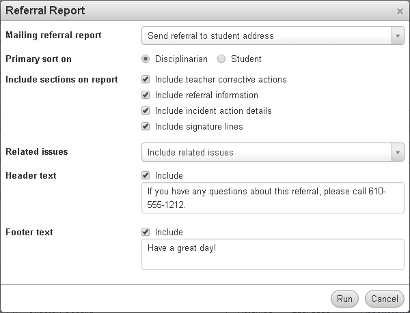Open the Related issues dropdown arrow
410x313 pixels.
click(398, 153)
